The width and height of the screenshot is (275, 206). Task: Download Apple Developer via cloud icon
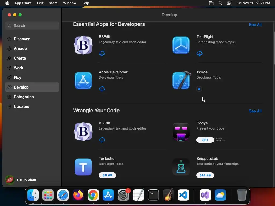click(102, 89)
